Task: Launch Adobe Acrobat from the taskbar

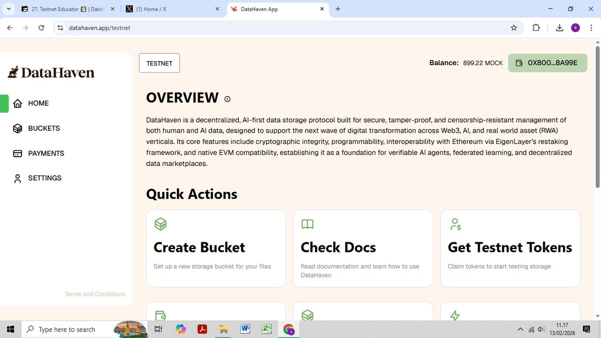Action: point(202,329)
